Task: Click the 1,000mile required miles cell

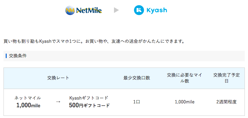Action: 184,102
